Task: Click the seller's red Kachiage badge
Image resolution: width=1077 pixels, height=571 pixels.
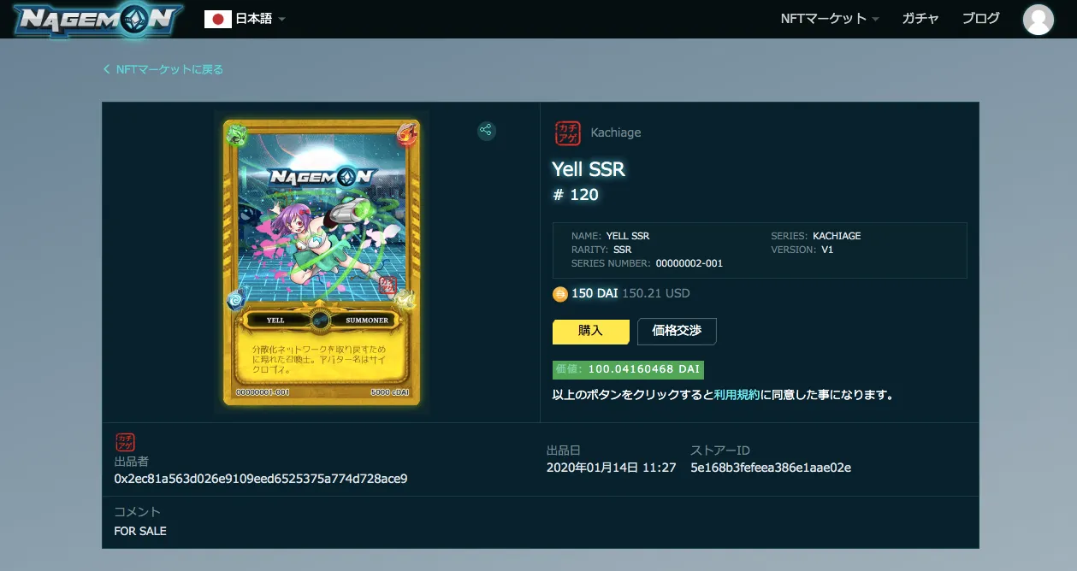Action: [x=125, y=442]
